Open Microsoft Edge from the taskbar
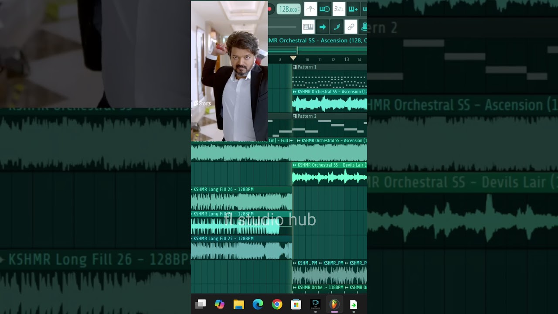558x314 pixels. [258, 304]
